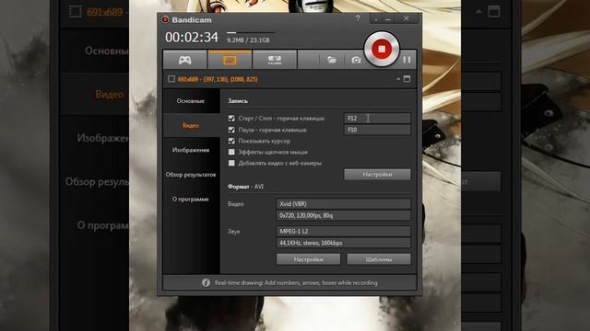The height and width of the screenshot is (331, 590).
Task: Click the 691x689 capture area coordinates text
Action: pos(218,79)
